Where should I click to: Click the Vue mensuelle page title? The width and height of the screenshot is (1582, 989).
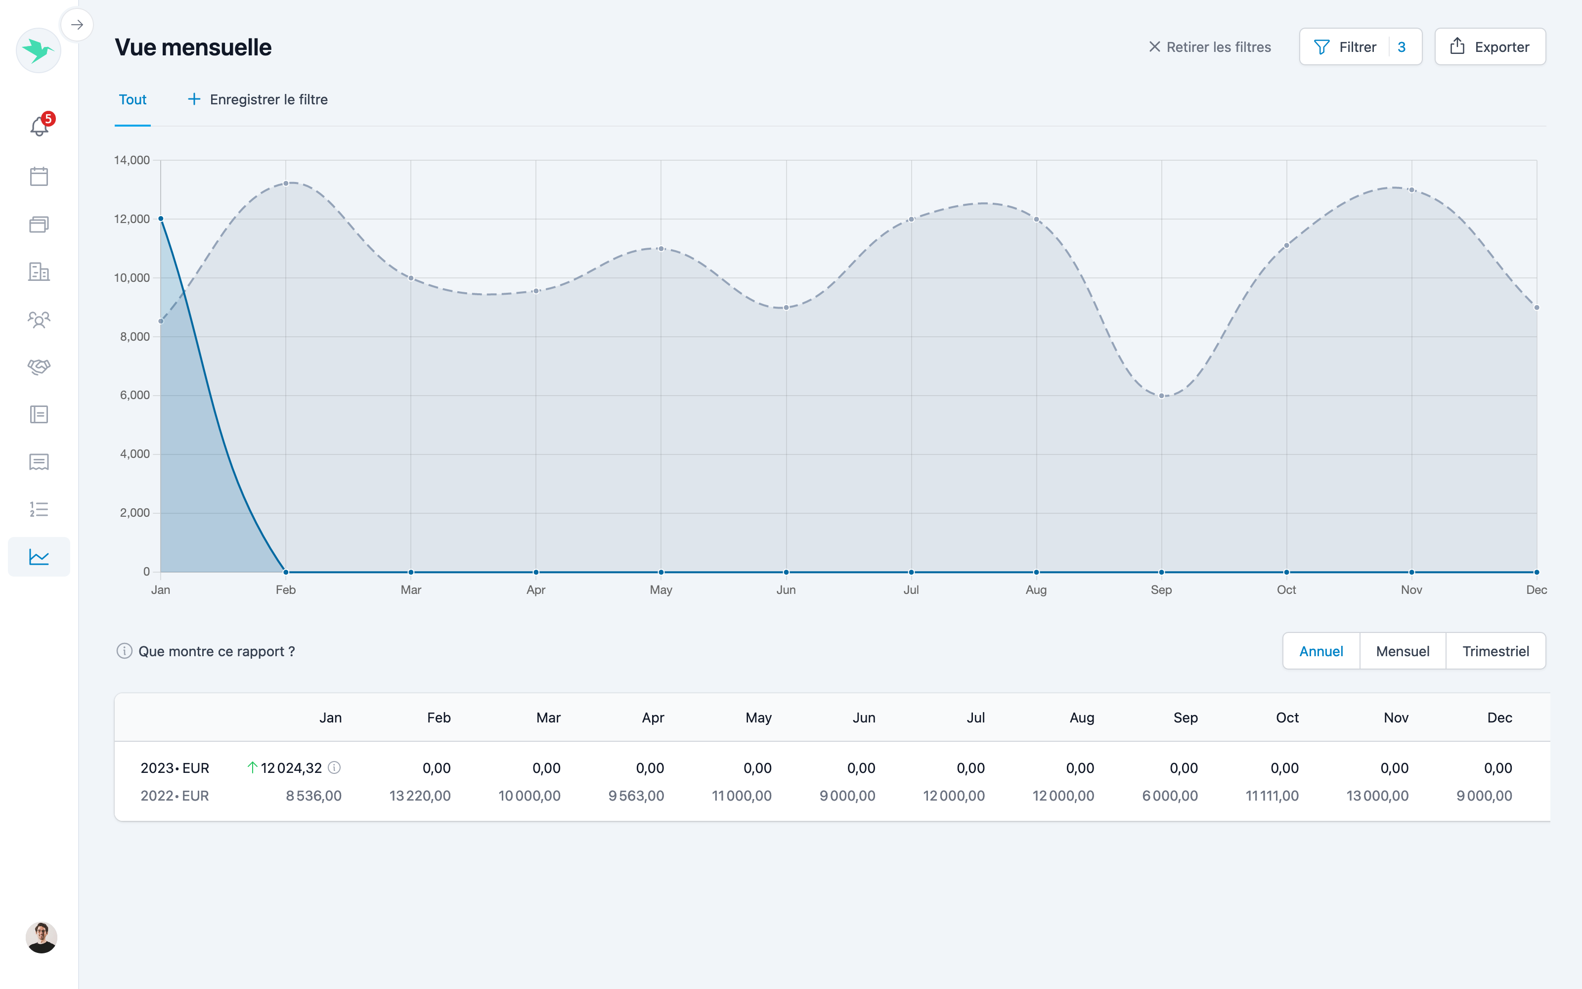click(193, 47)
